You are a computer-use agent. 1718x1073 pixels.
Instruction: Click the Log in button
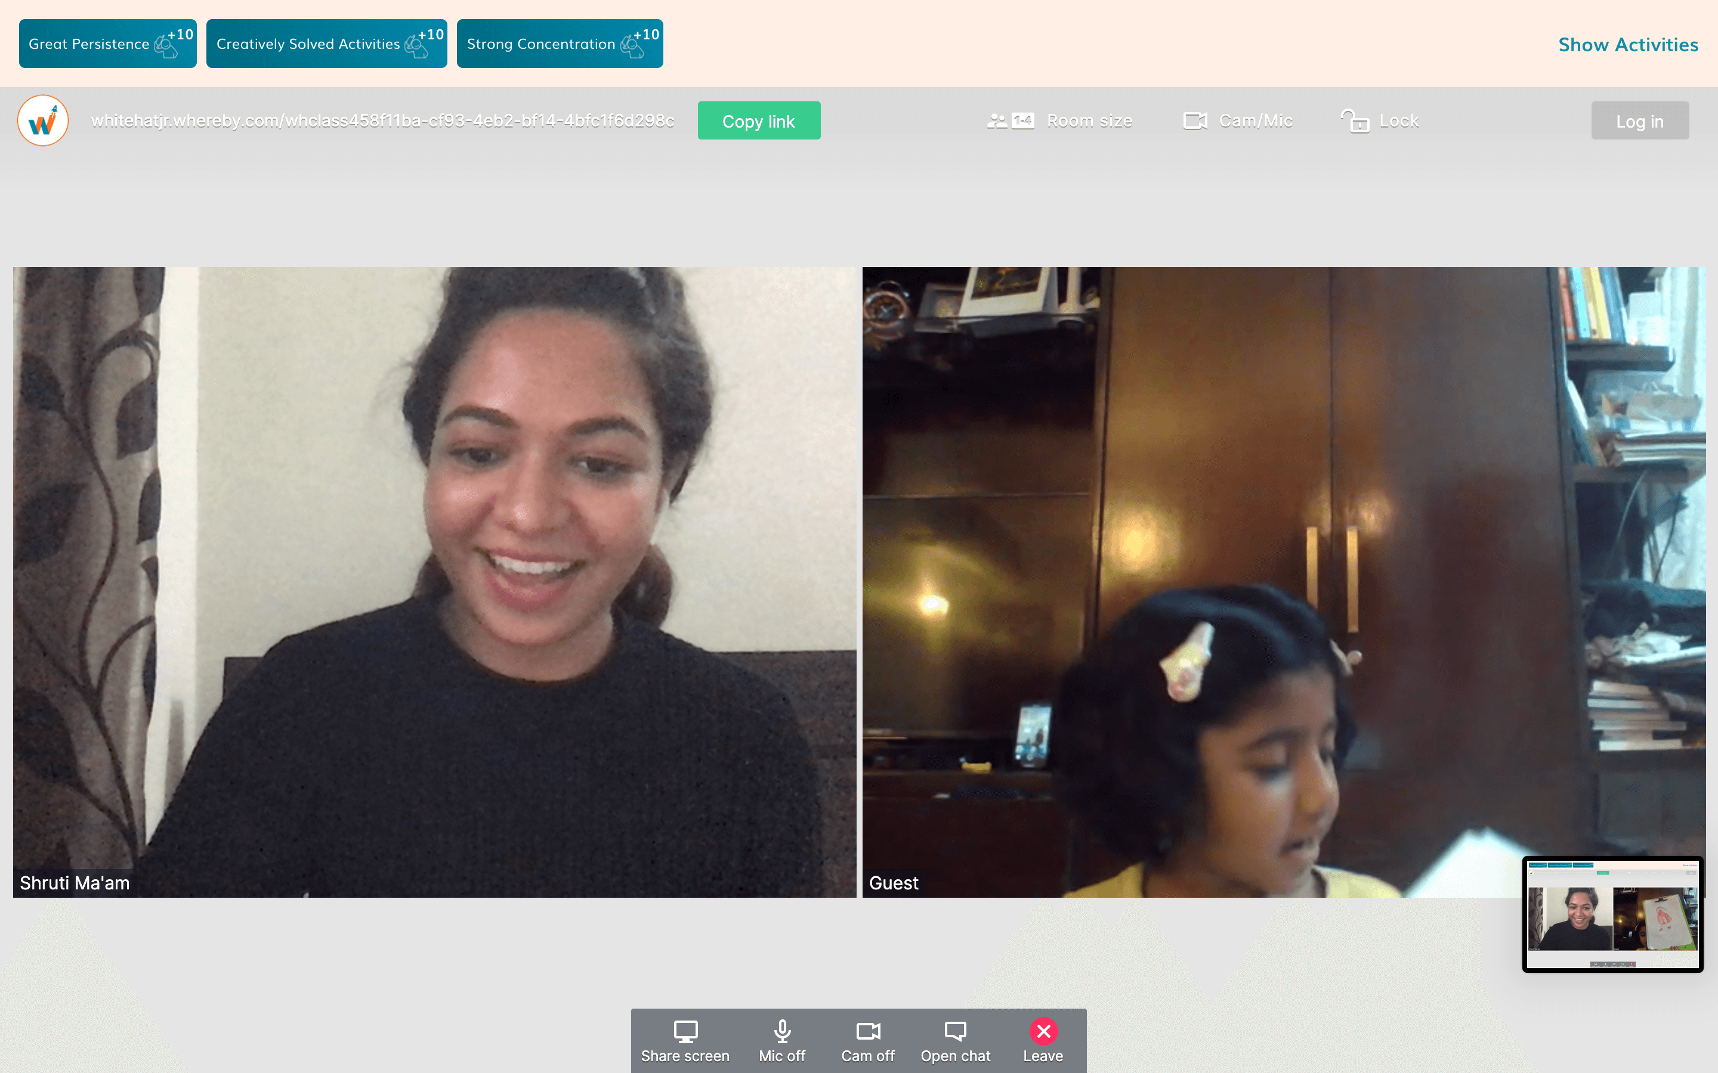[x=1639, y=120]
